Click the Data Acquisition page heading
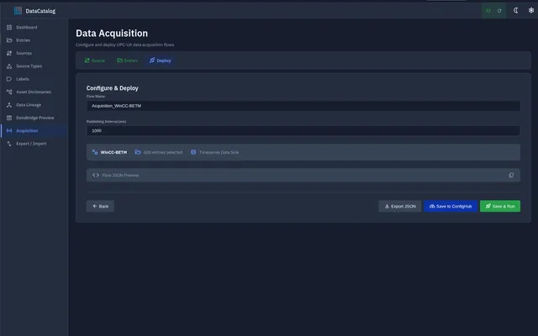The width and height of the screenshot is (538, 336). tap(112, 34)
